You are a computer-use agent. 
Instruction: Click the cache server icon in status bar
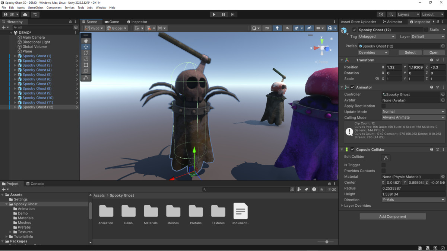click(x=428, y=248)
